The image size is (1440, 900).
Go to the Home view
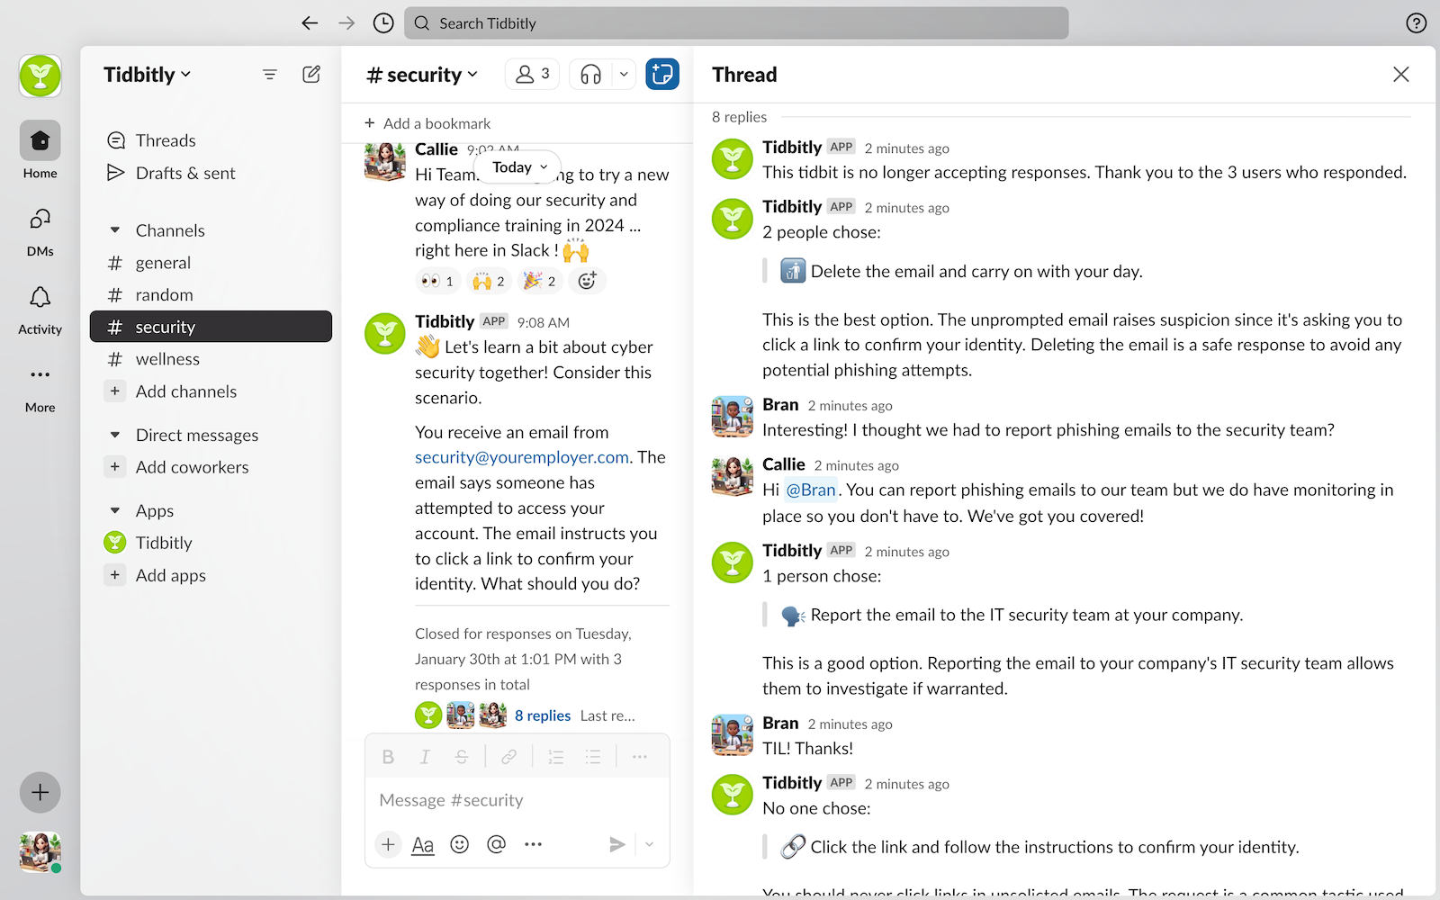pos(40,150)
